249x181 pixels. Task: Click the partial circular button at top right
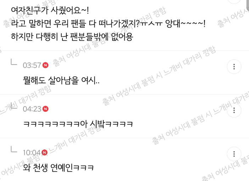point(234,1)
